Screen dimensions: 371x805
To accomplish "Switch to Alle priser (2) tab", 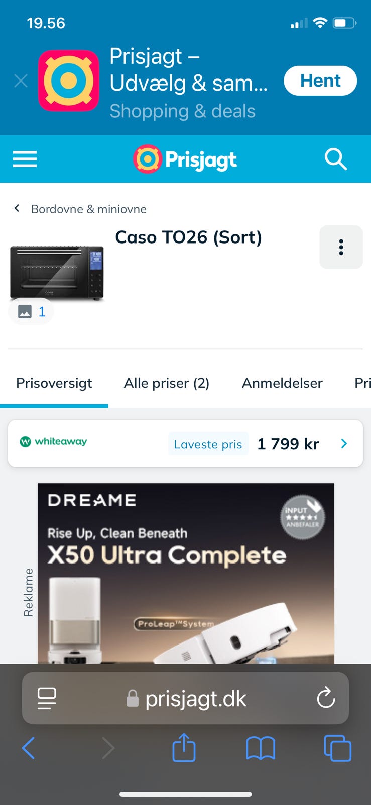I will tap(167, 383).
